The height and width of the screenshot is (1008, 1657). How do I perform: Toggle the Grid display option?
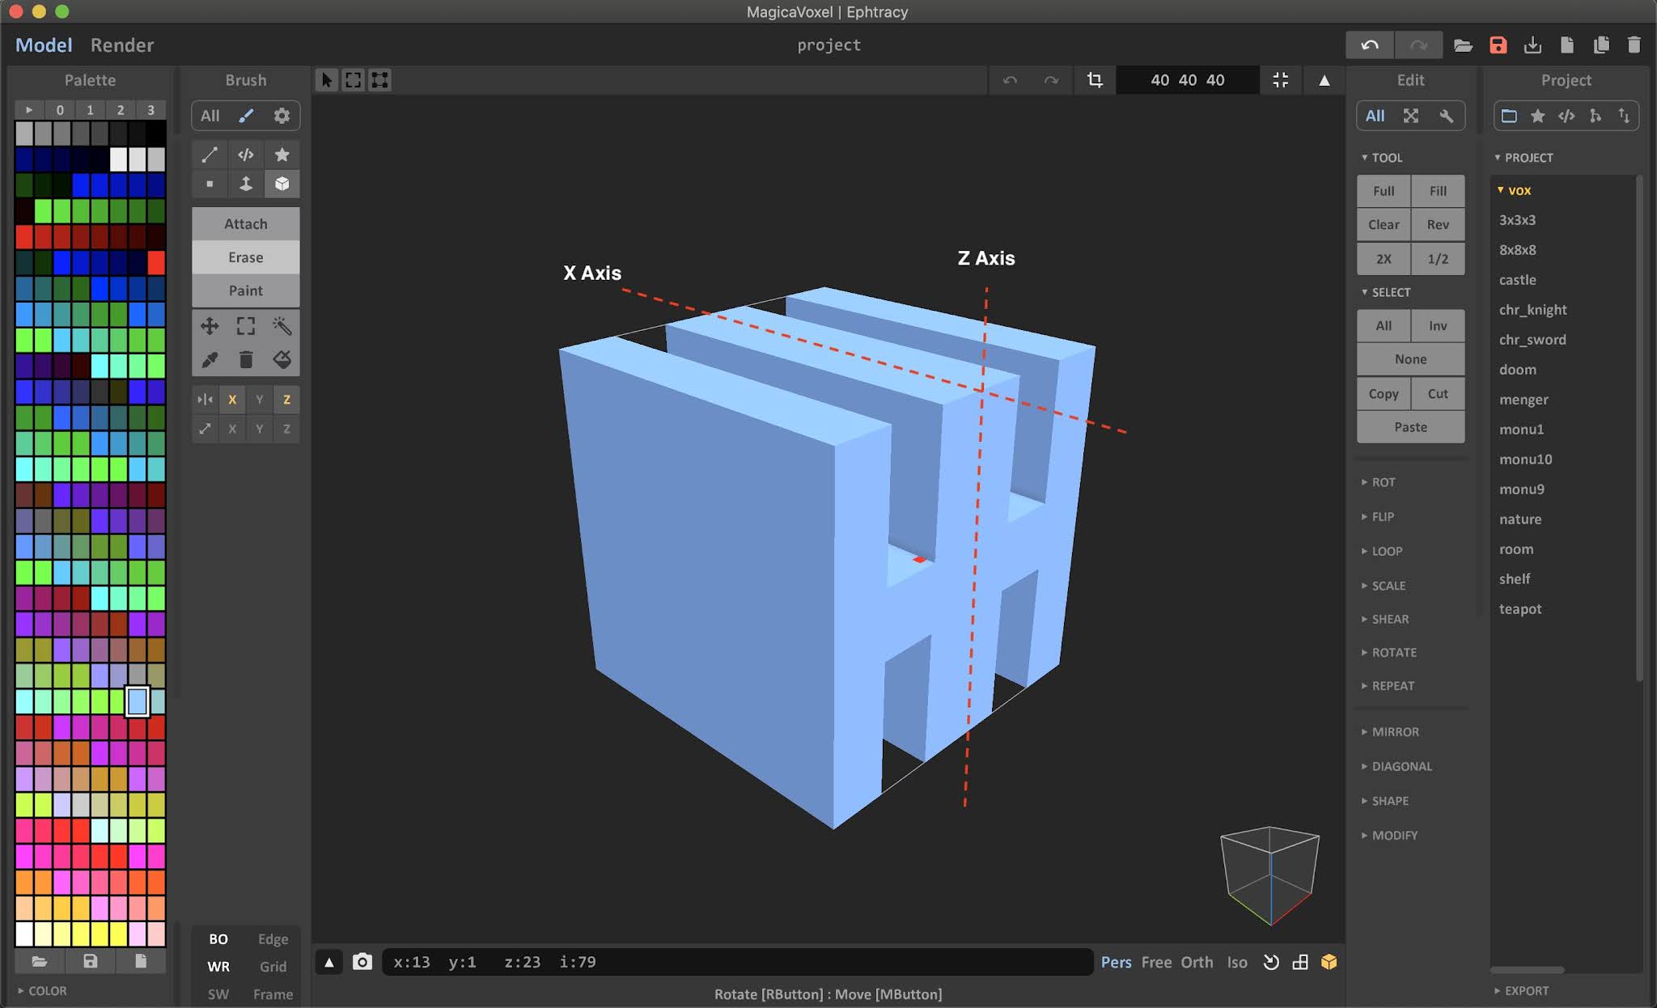[273, 966]
